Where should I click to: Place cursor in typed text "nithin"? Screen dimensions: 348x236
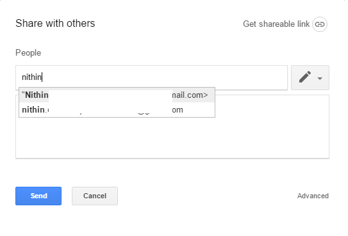tap(31, 77)
